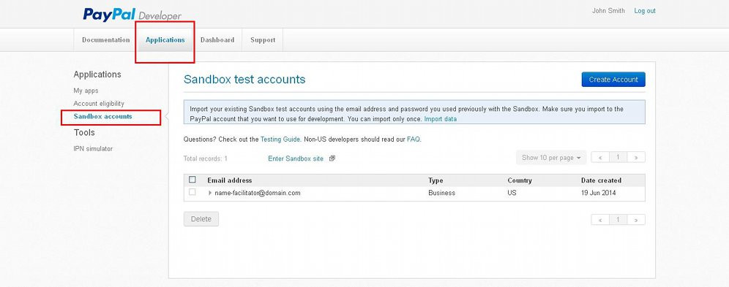Follow the Log out link
Image resolution: width=729 pixels, height=287 pixels.
[x=645, y=11]
